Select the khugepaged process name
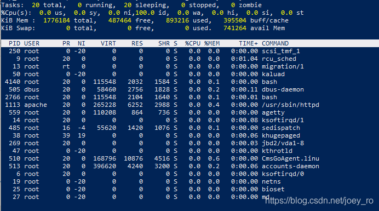 point(281,135)
